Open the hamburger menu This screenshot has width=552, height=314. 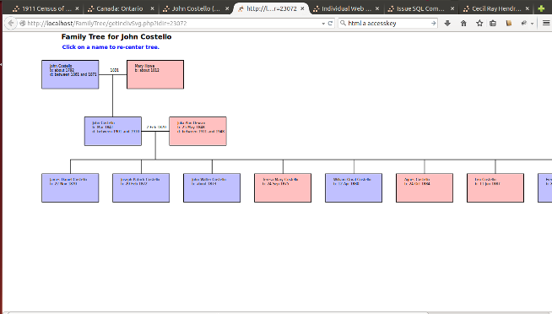point(546,24)
